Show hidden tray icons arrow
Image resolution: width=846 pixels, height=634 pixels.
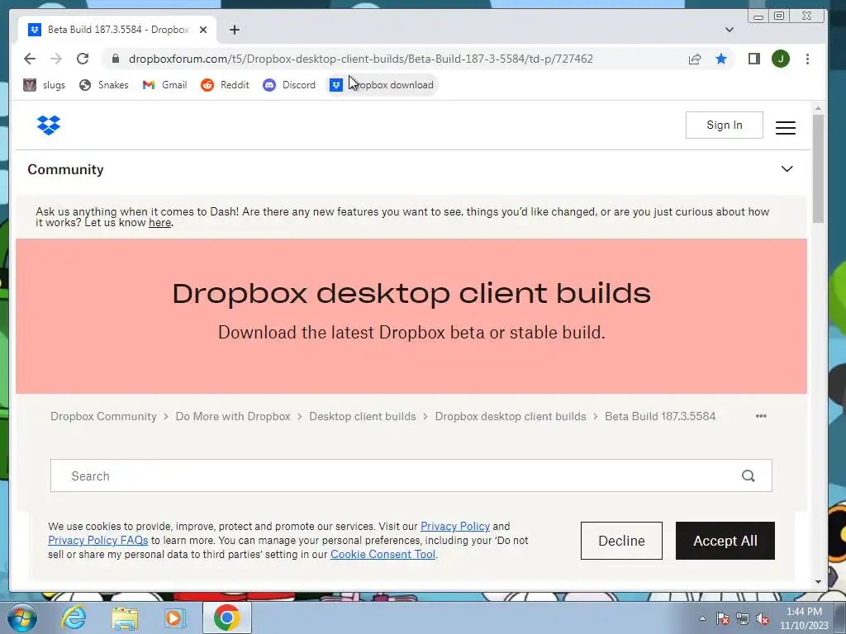tap(702, 618)
